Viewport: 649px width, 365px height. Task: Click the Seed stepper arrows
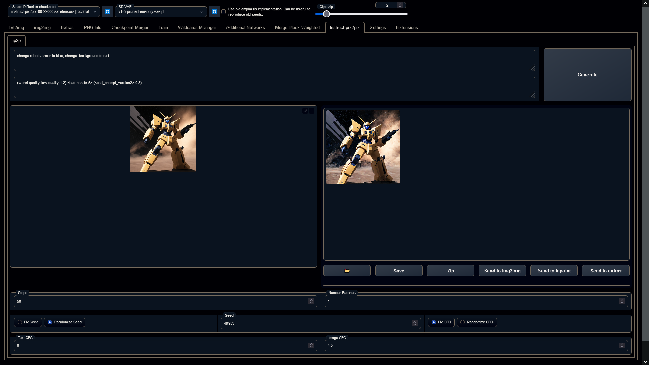click(414, 323)
